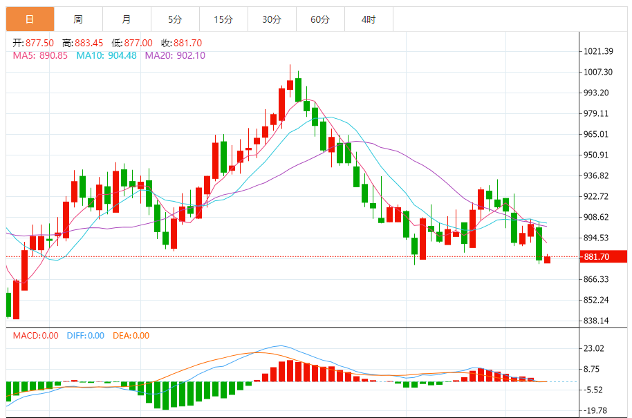Click the 965.01 price axis label
632x418 pixels.
596,134
